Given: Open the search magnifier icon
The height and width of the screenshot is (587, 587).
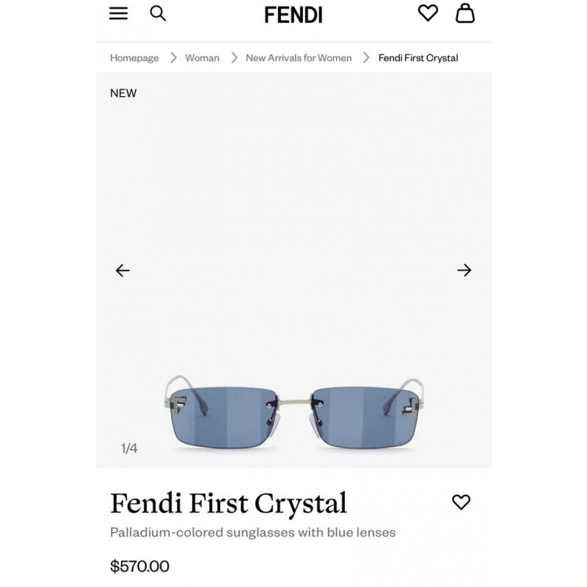Looking at the screenshot, I should [158, 14].
